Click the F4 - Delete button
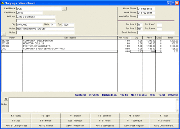This screenshot has height=129, width=180. click(75, 116)
